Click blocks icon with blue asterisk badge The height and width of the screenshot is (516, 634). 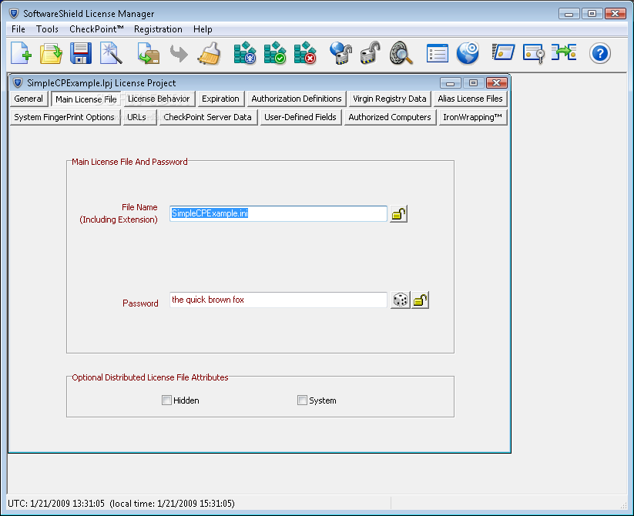pos(245,53)
